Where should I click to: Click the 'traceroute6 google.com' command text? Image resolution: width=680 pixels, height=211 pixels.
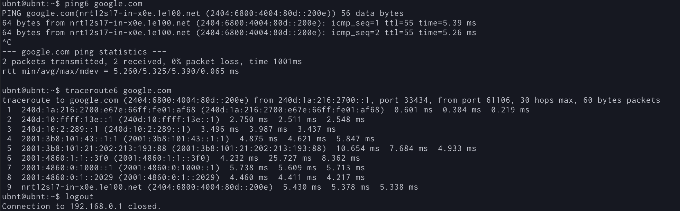coord(118,91)
